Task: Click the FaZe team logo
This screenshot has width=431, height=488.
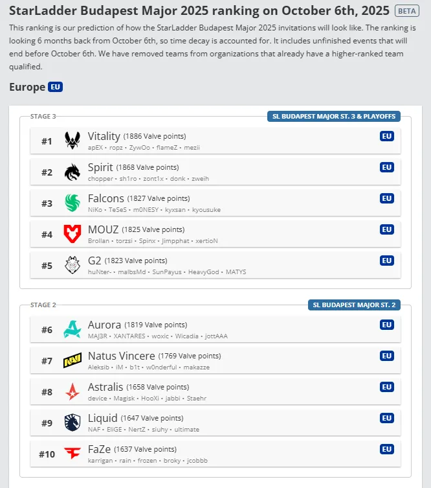Action: (x=72, y=454)
